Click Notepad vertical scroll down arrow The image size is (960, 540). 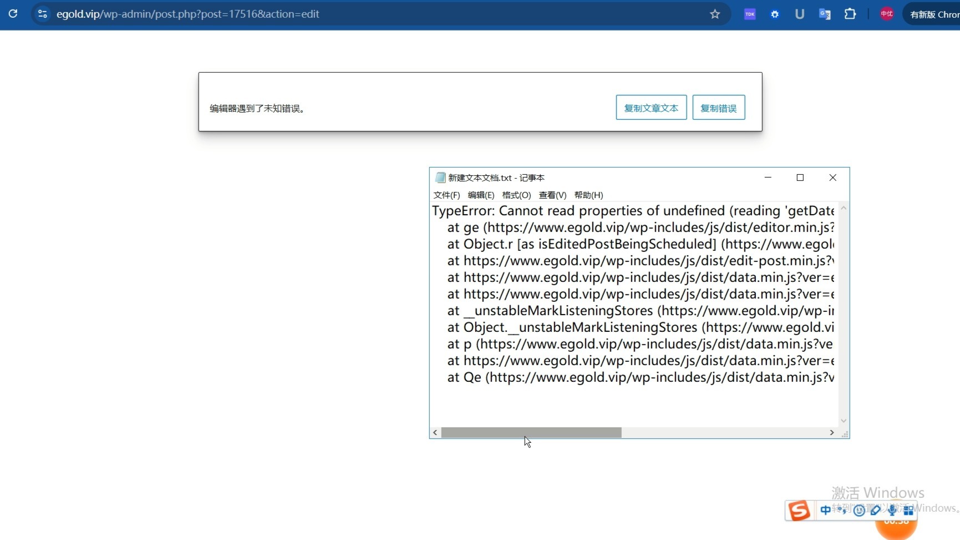844,421
